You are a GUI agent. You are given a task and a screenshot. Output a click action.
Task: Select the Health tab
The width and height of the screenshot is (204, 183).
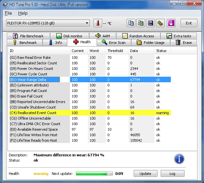82,42
